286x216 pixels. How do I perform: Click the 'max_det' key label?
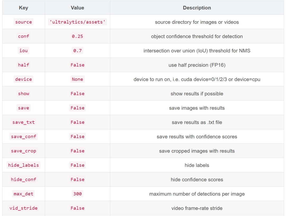pos(24,194)
